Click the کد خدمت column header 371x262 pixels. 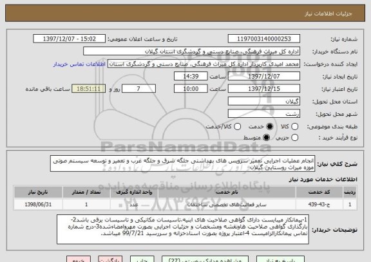(x=319, y=192)
